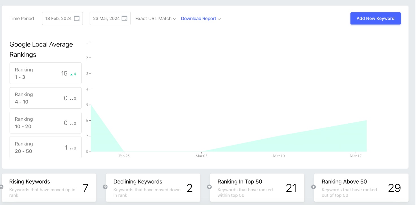Select the Ranking 20 - 50 card
This screenshot has height=205, width=416.
point(45,147)
